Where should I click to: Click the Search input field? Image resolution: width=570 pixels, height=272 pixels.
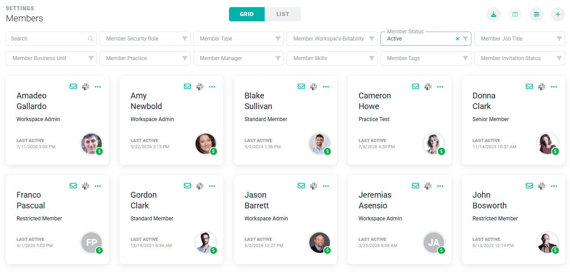click(51, 39)
